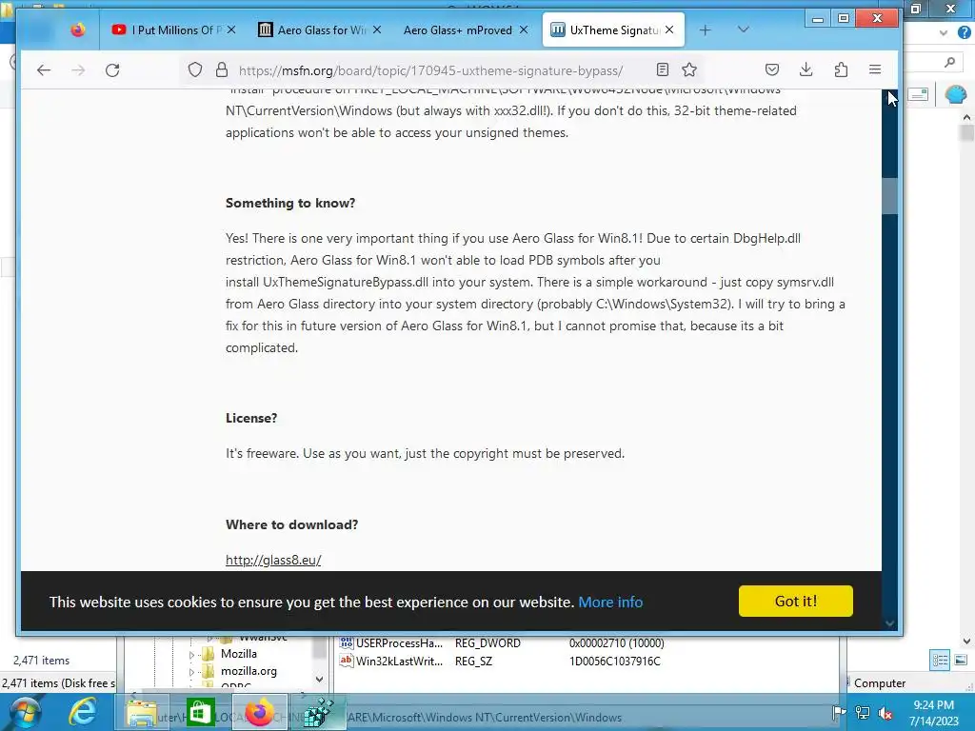Open the Firefox hamburger menu
Viewport: 975px width, 731px height.
tap(875, 69)
